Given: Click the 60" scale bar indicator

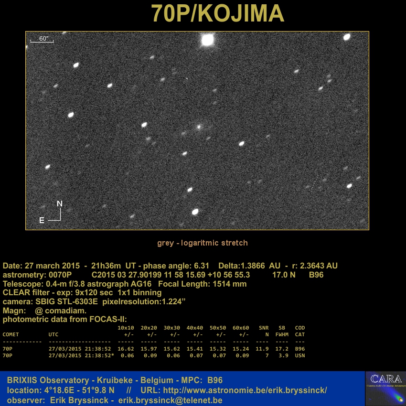Looking at the screenshot, I should click(42, 39).
